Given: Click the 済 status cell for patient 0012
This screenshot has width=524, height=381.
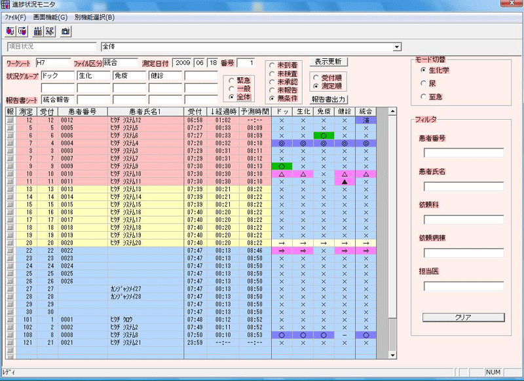Looking at the screenshot, I should coord(365,120).
